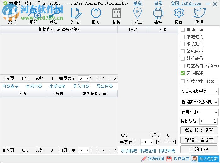Click the 抢楼线程 number field

point(206,121)
